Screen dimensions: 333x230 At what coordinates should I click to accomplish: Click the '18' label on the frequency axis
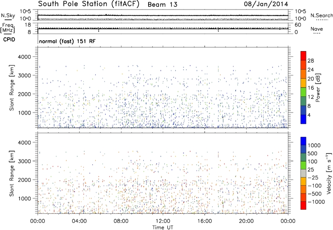[27, 25]
